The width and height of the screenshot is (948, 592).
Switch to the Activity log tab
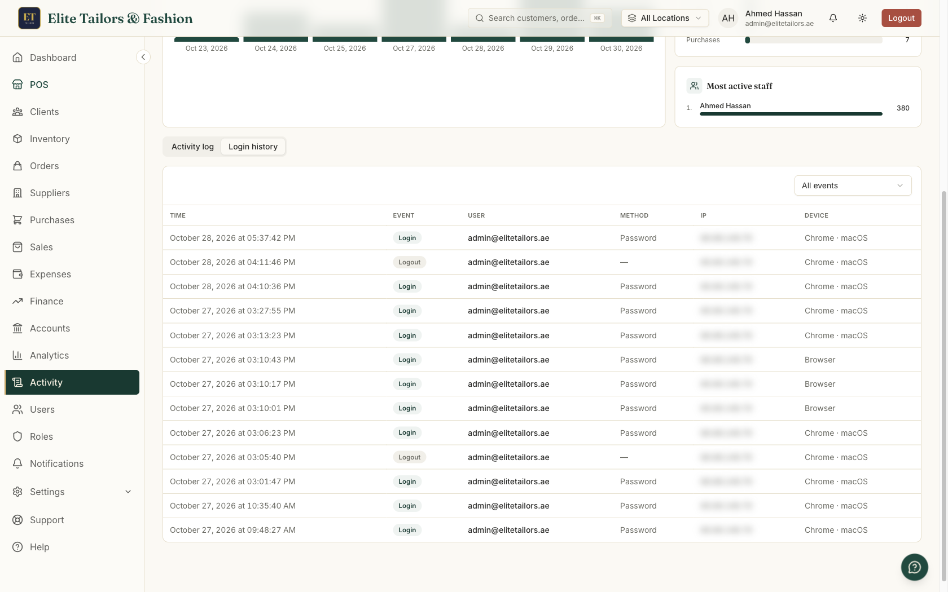click(192, 147)
